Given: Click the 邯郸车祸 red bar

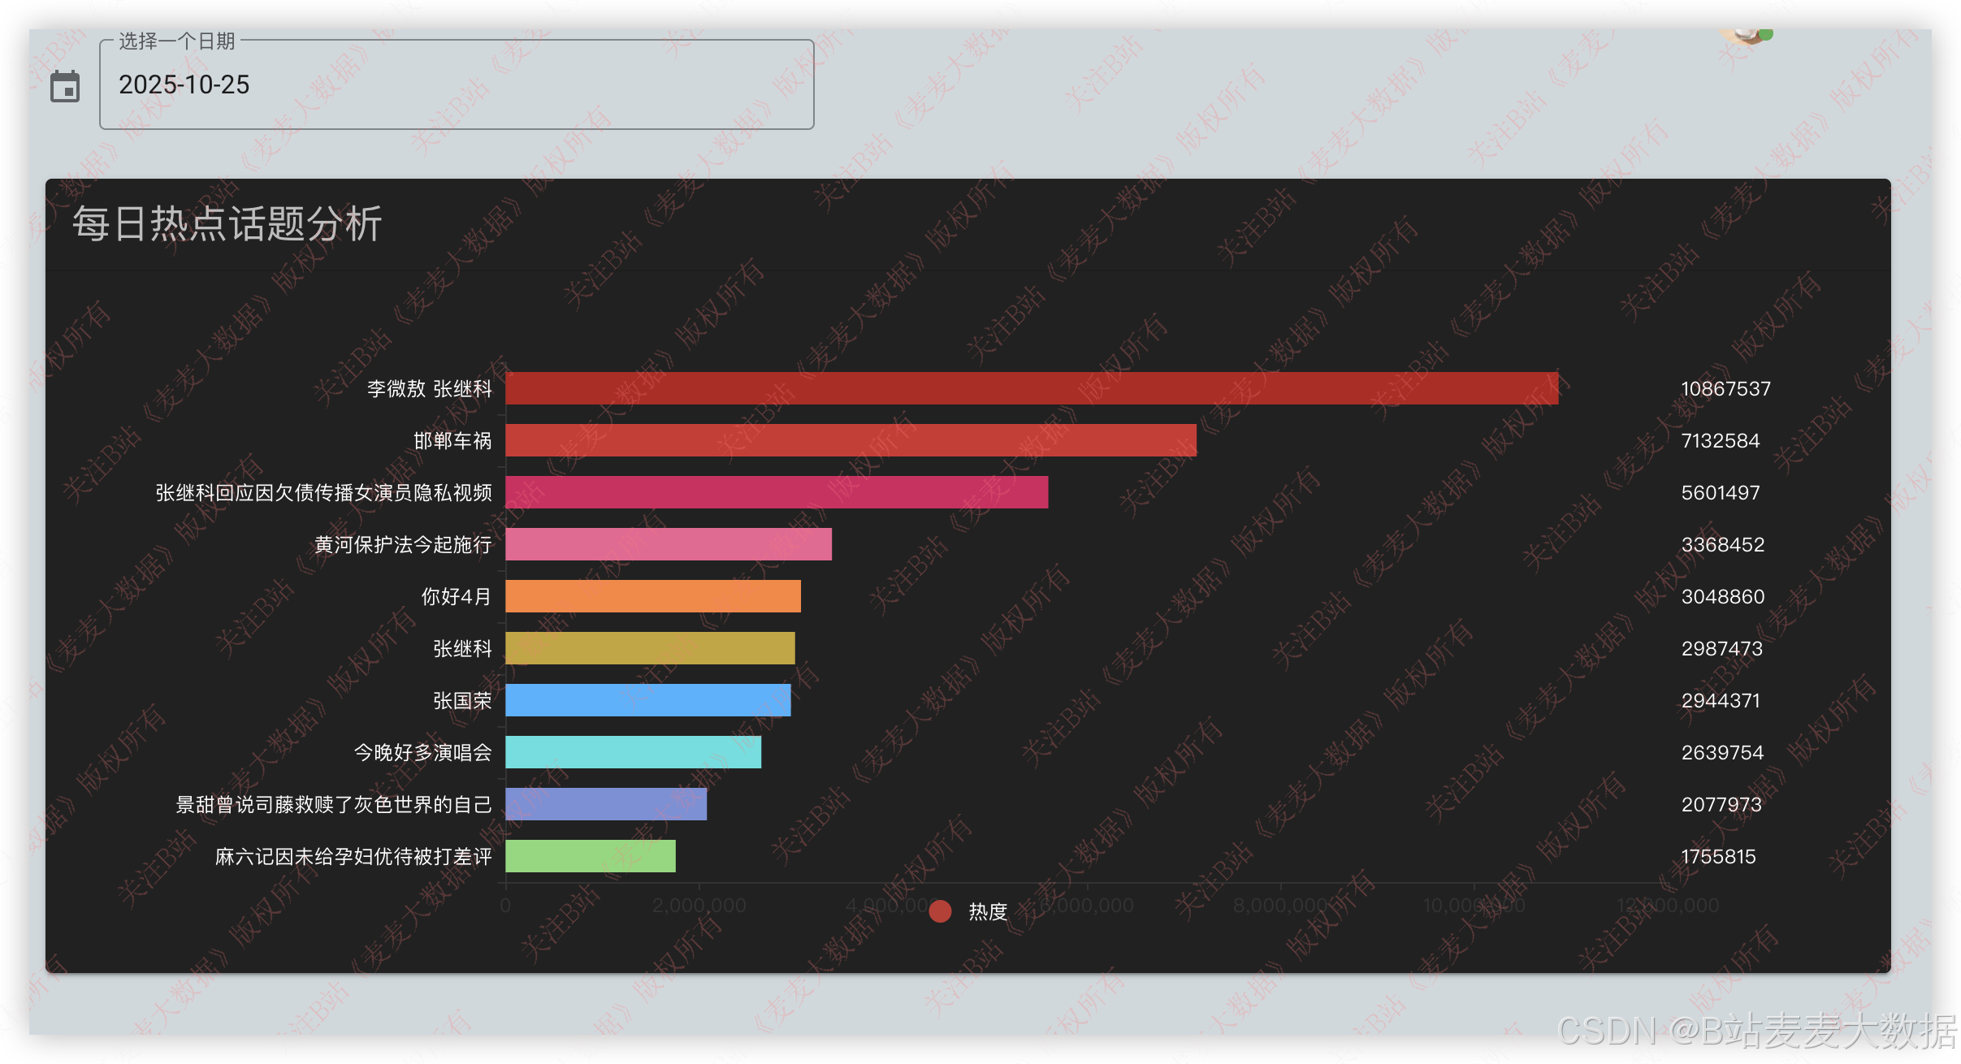Looking at the screenshot, I should click(851, 440).
